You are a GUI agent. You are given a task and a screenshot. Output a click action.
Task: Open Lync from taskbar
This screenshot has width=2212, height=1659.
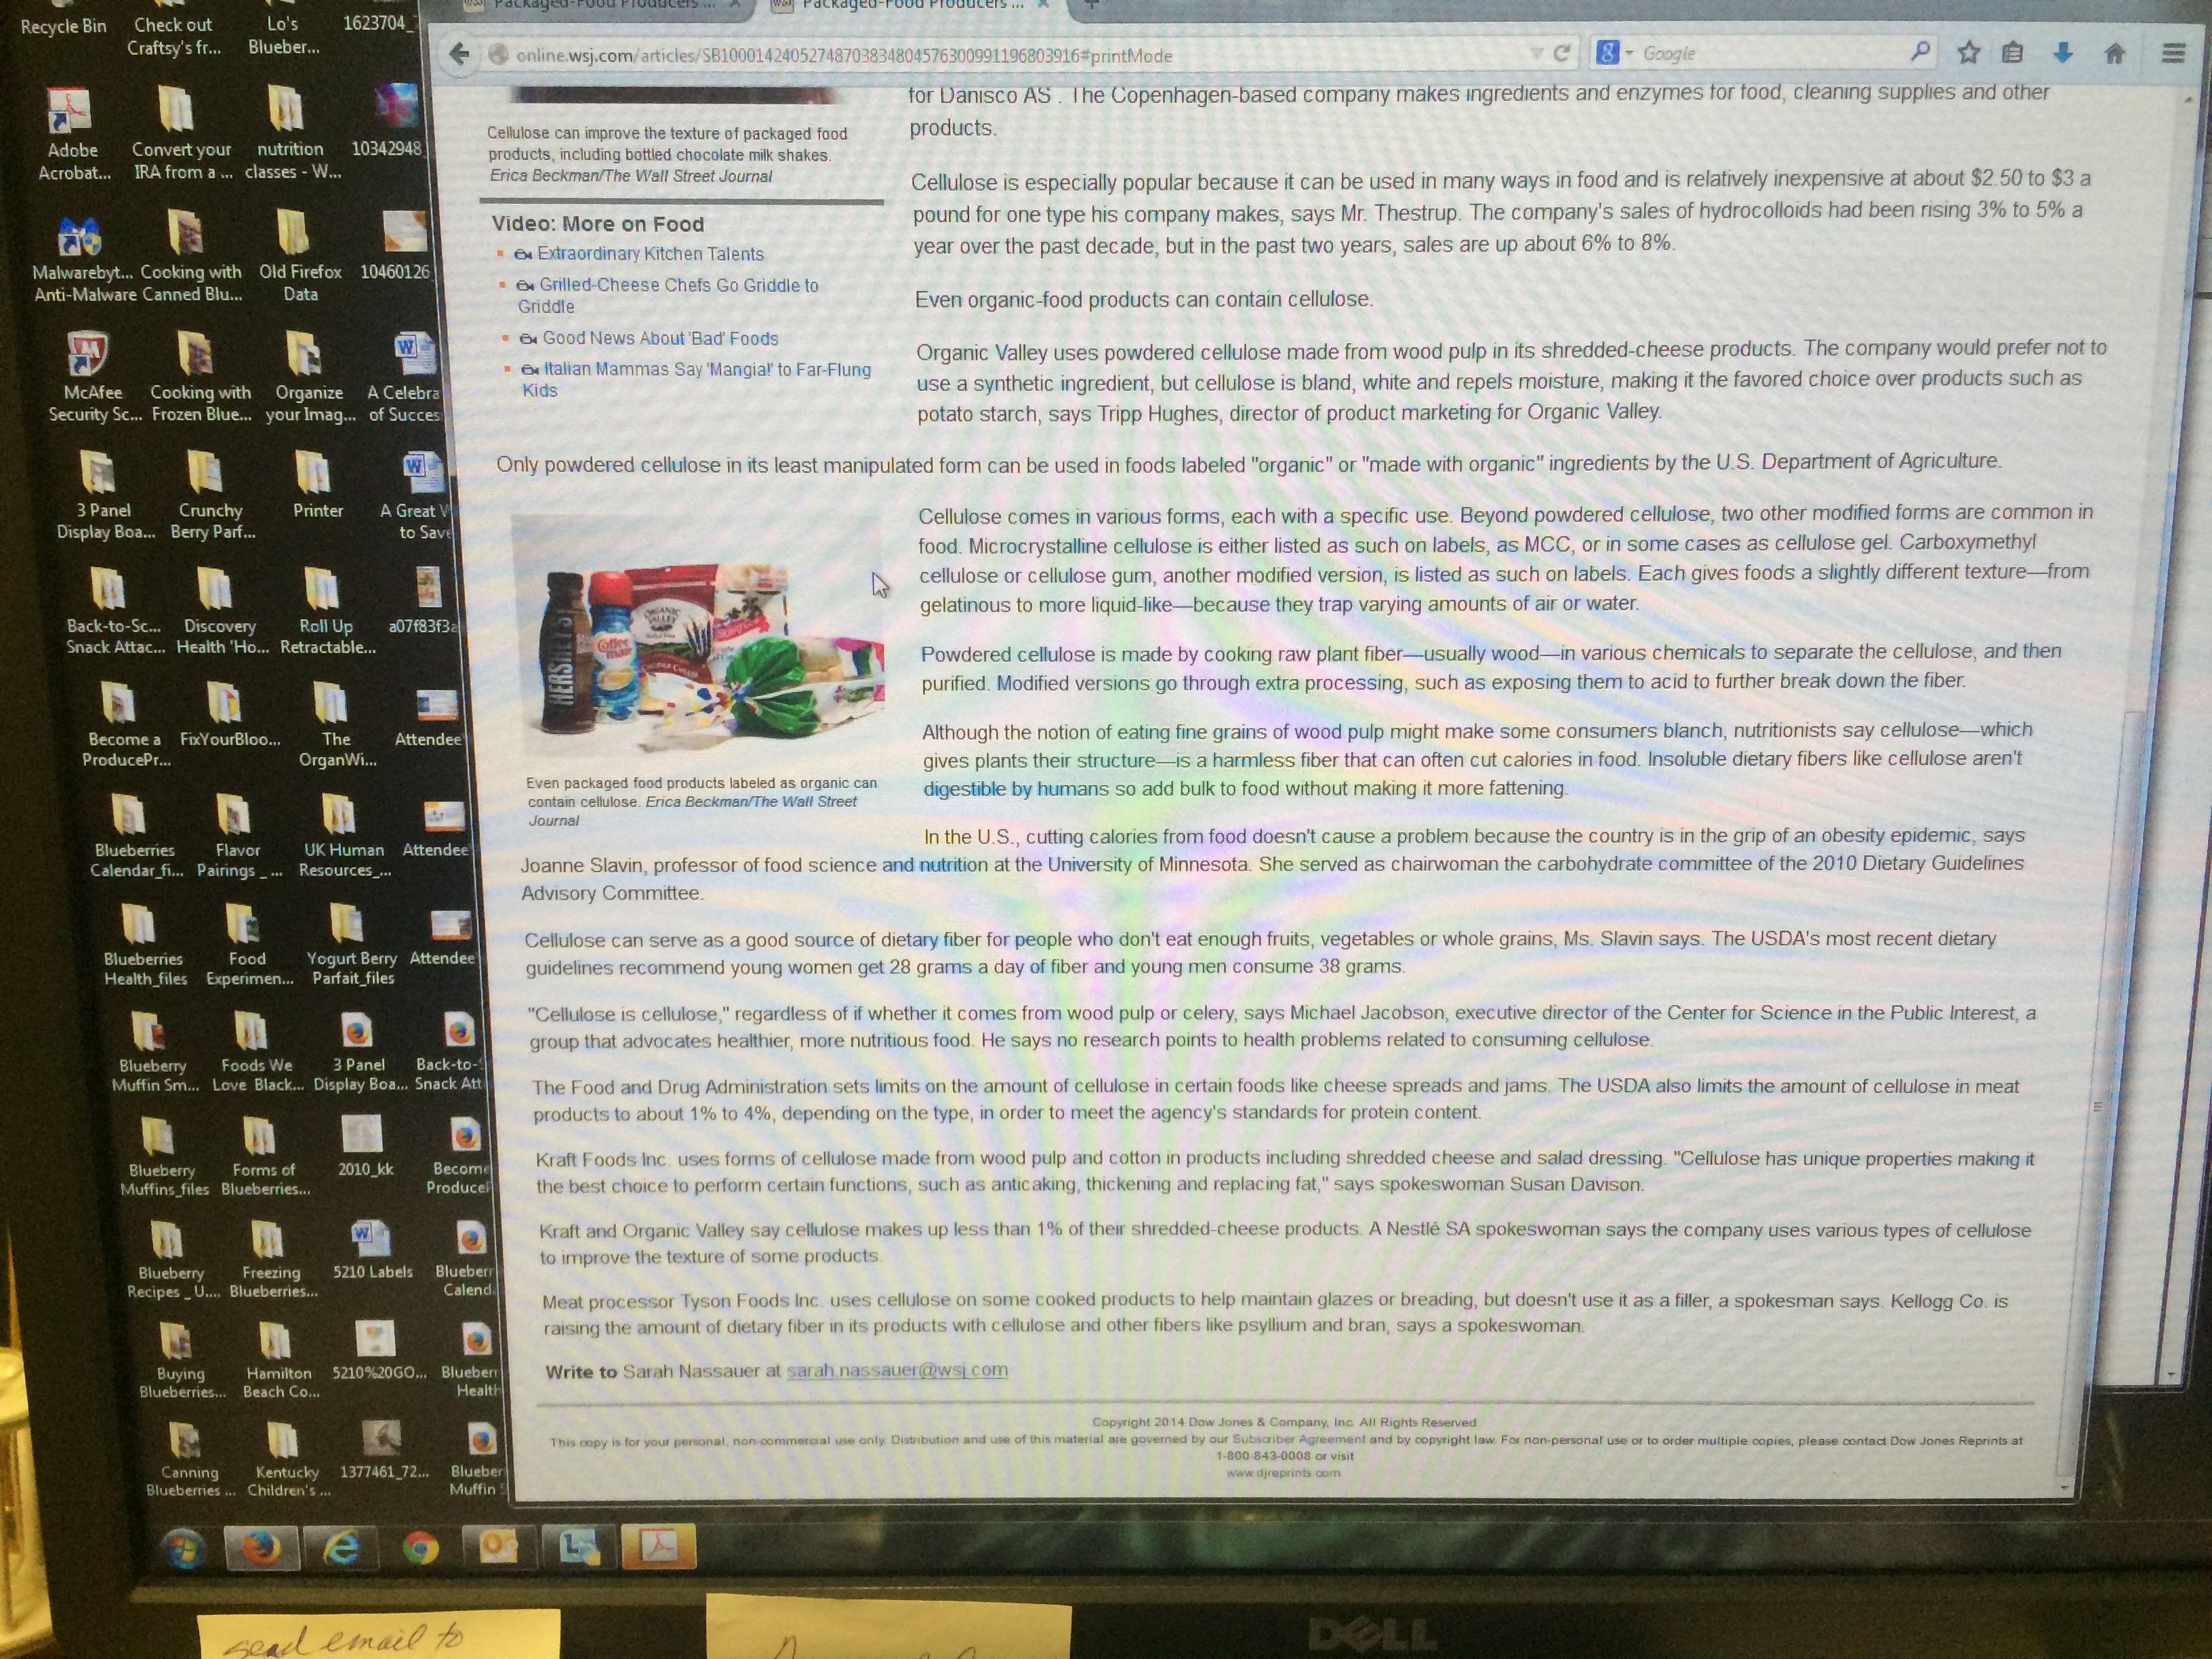(578, 1547)
